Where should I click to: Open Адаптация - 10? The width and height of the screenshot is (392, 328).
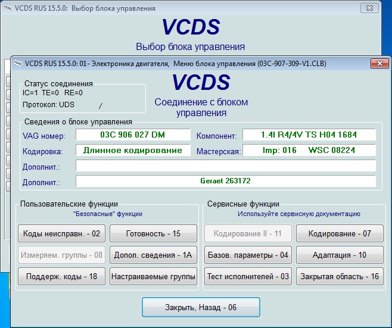(340, 255)
